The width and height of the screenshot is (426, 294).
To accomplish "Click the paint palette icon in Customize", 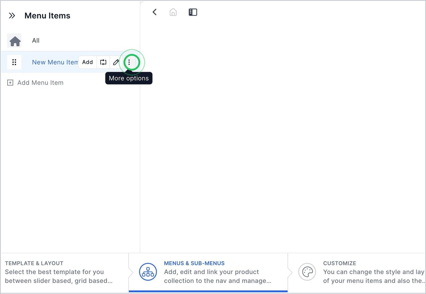I will tap(307, 272).
